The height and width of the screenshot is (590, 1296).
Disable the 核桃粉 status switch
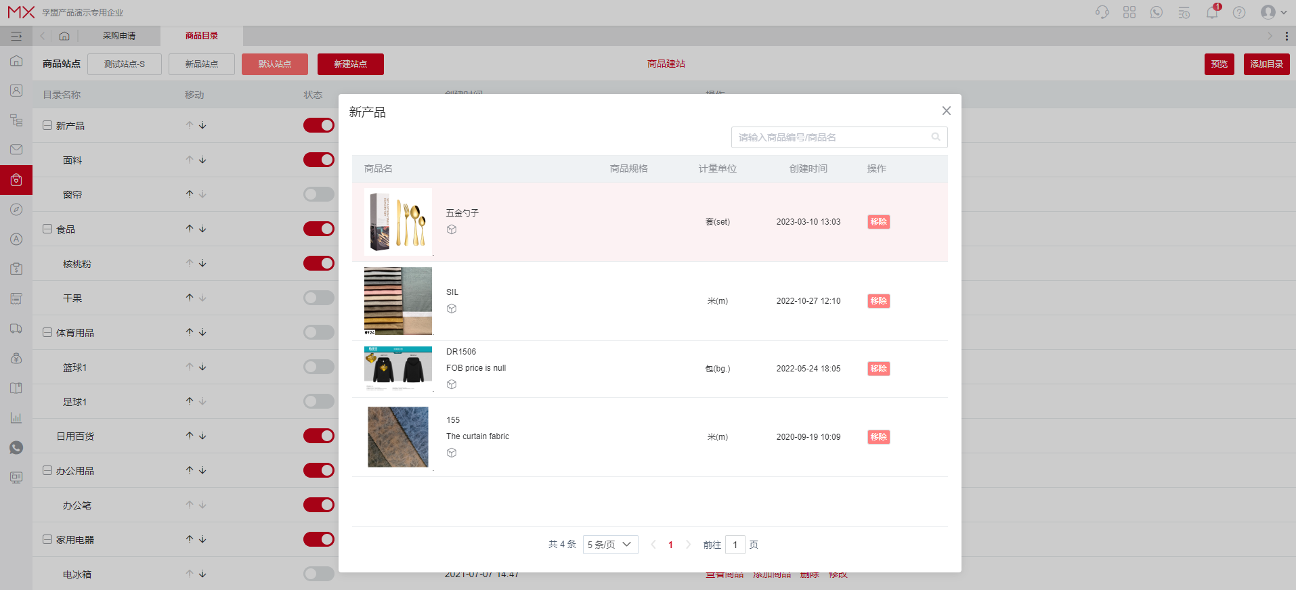pos(319,263)
